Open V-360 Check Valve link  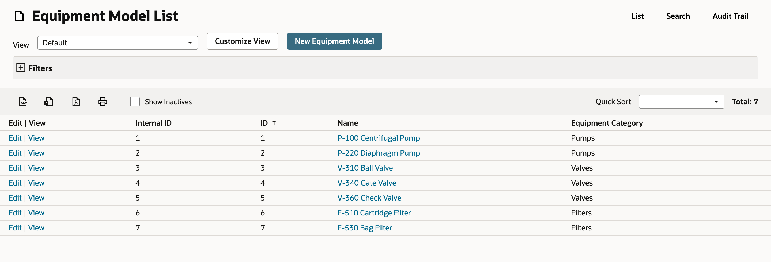click(369, 198)
